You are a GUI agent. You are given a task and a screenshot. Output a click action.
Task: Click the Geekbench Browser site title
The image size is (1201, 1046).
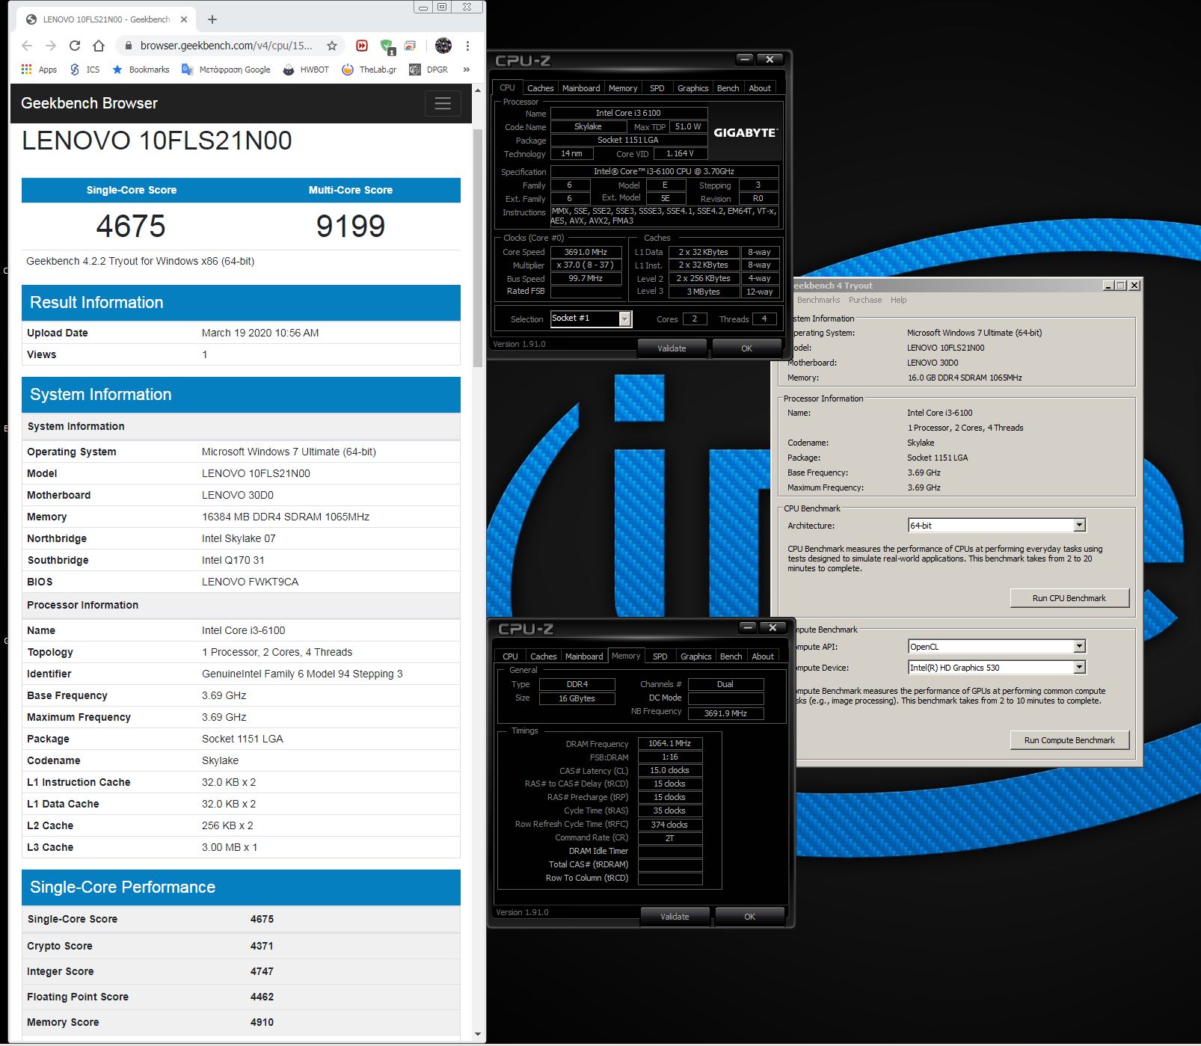(x=89, y=103)
